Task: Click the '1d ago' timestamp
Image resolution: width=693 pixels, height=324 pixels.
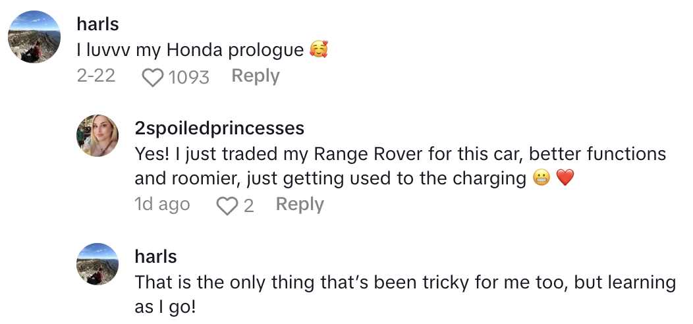Action: click(x=162, y=205)
